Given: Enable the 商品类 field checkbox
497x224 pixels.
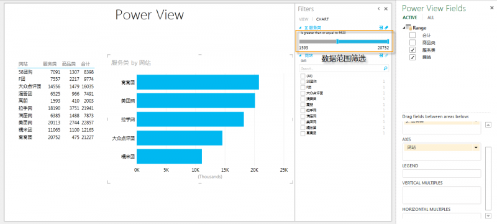Looking at the screenshot, I should [413, 42].
